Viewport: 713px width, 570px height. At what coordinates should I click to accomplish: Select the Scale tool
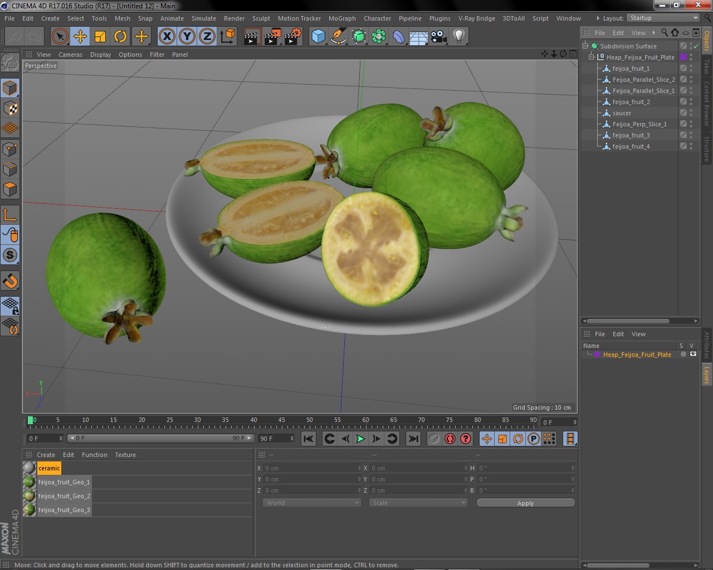point(100,37)
